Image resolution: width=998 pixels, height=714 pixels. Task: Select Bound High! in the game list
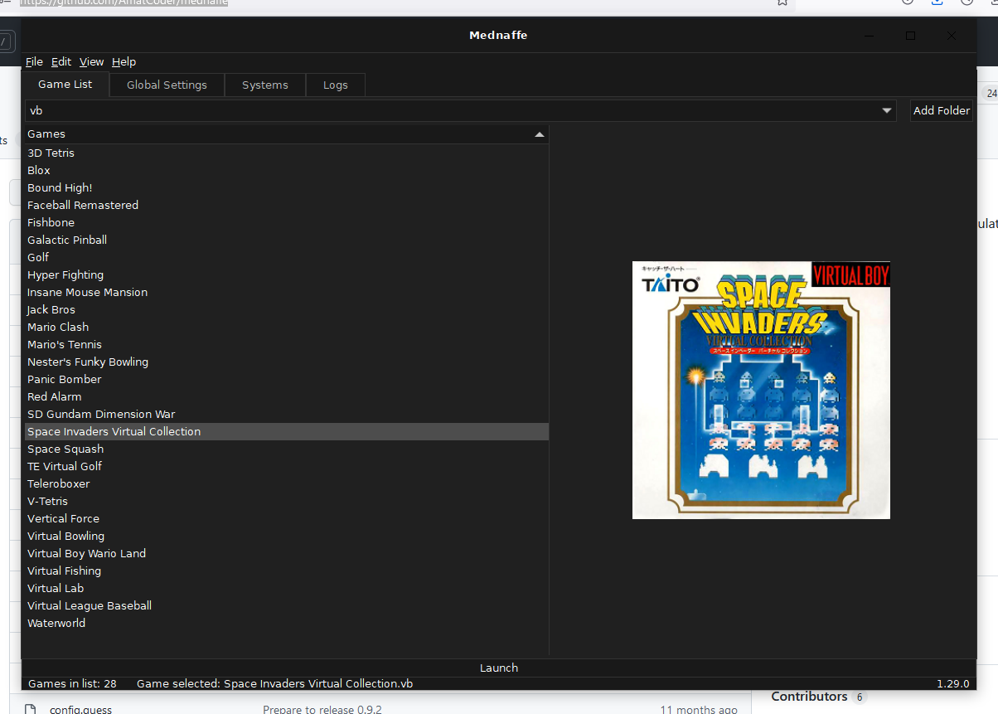286,187
